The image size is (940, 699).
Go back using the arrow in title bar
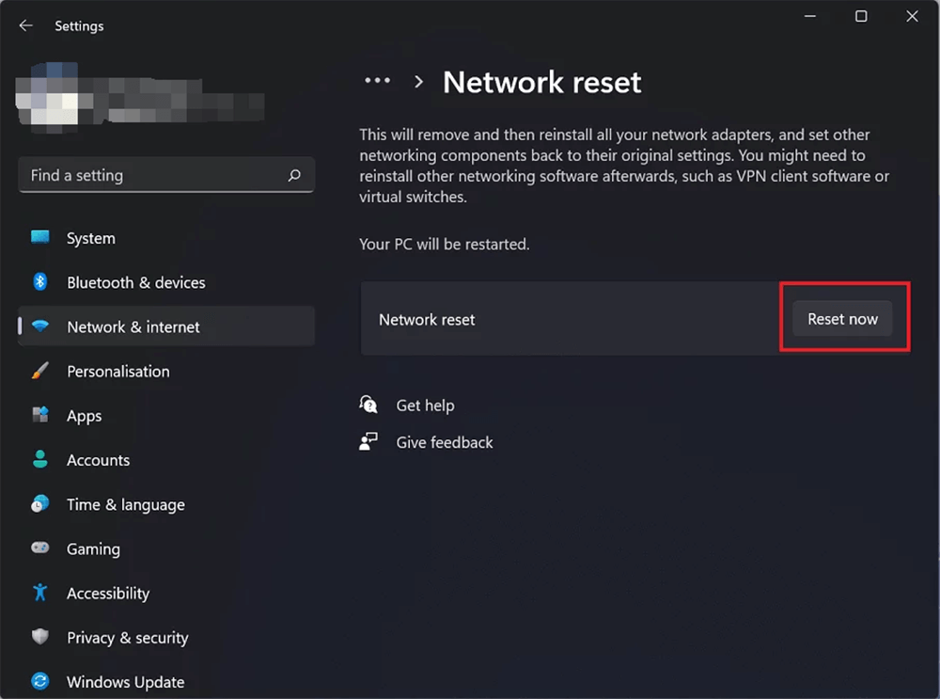click(x=26, y=26)
